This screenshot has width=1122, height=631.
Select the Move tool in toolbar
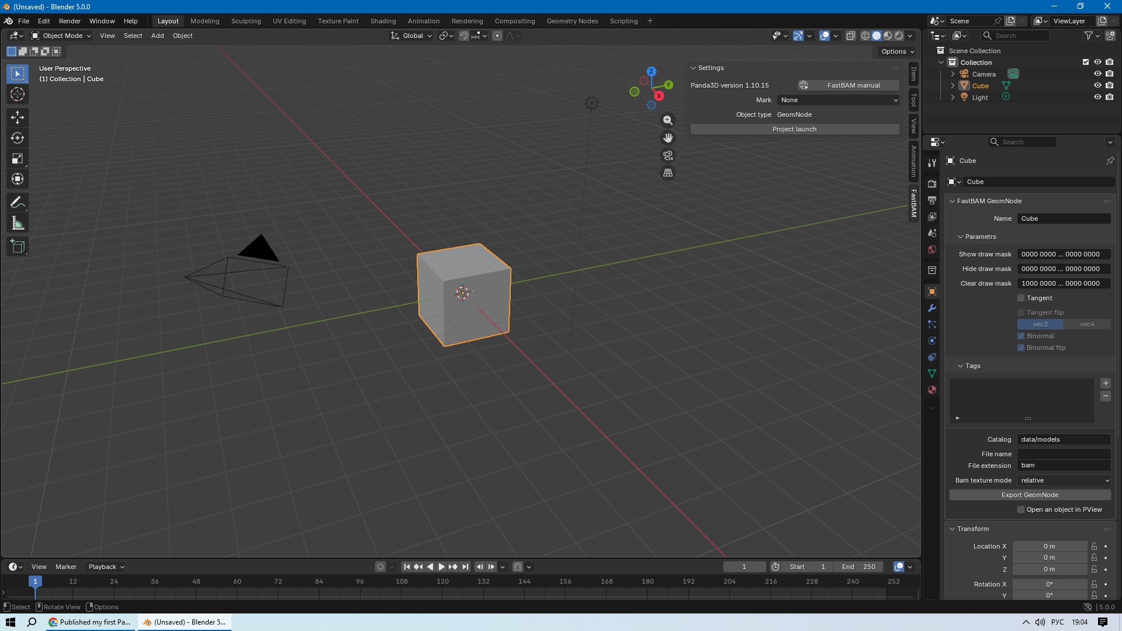18,117
